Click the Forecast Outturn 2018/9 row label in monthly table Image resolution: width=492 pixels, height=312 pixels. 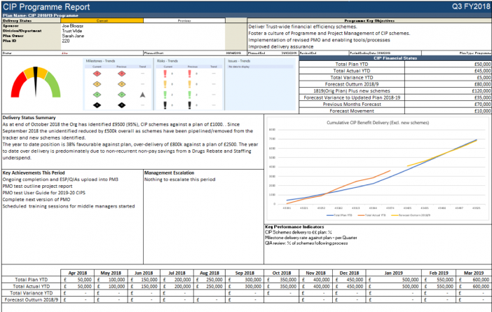click(x=32, y=300)
